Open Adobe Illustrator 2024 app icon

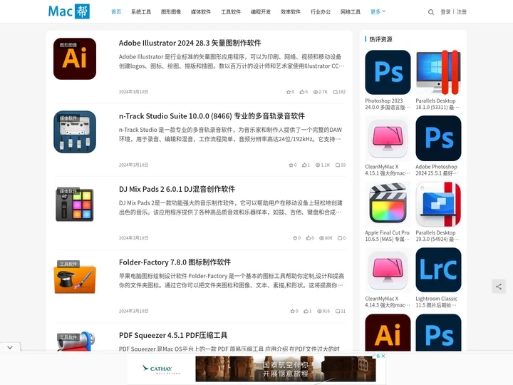(75, 58)
